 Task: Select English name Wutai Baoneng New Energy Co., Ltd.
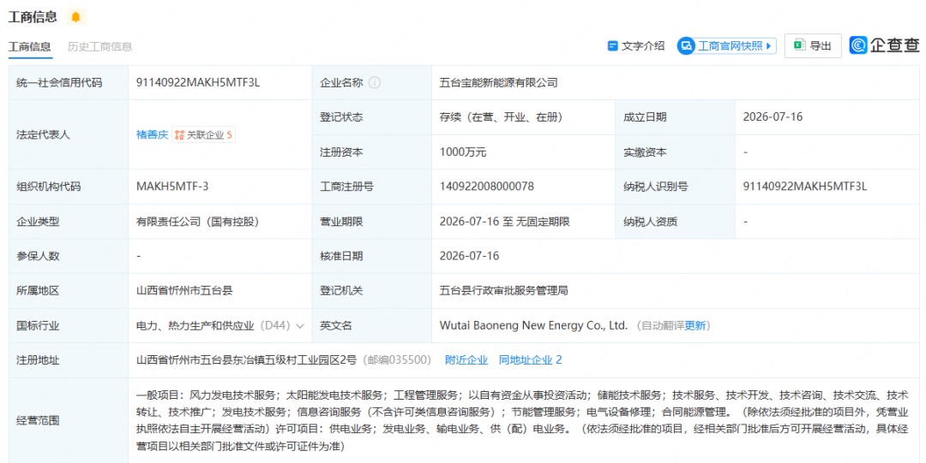534,325
